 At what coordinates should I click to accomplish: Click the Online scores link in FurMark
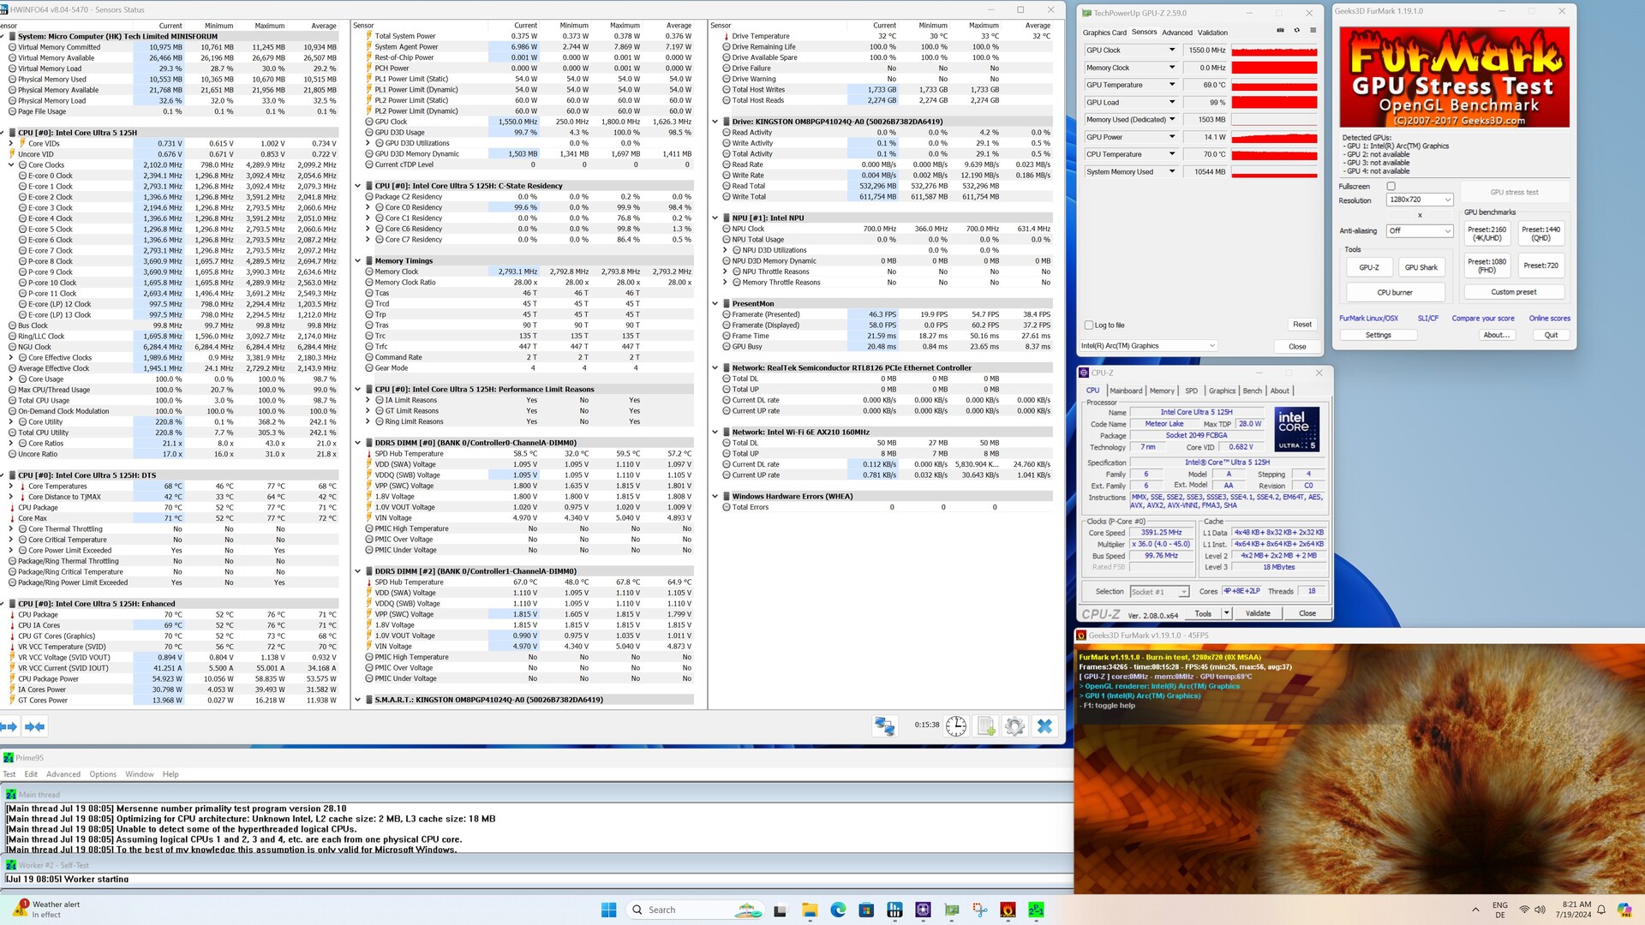click(x=1549, y=319)
